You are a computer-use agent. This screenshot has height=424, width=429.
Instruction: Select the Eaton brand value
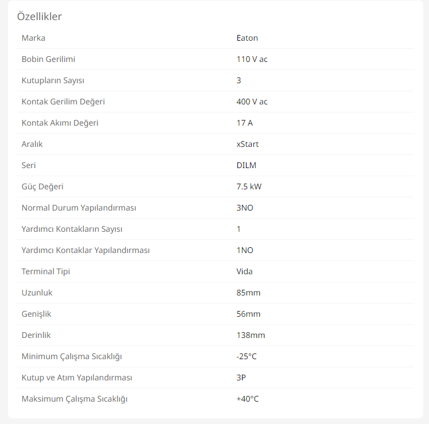point(247,38)
